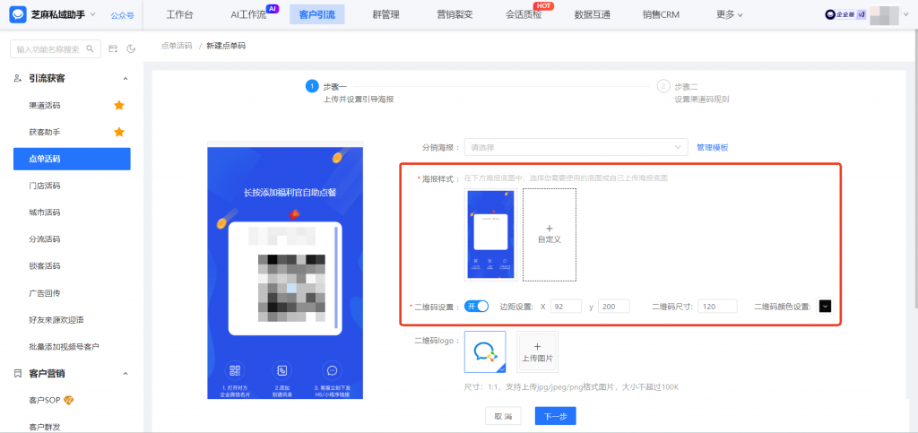This screenshot has width=918, height=433.
Task: Select 点单活码 sidebar item
Action: [x=72, y=160]
